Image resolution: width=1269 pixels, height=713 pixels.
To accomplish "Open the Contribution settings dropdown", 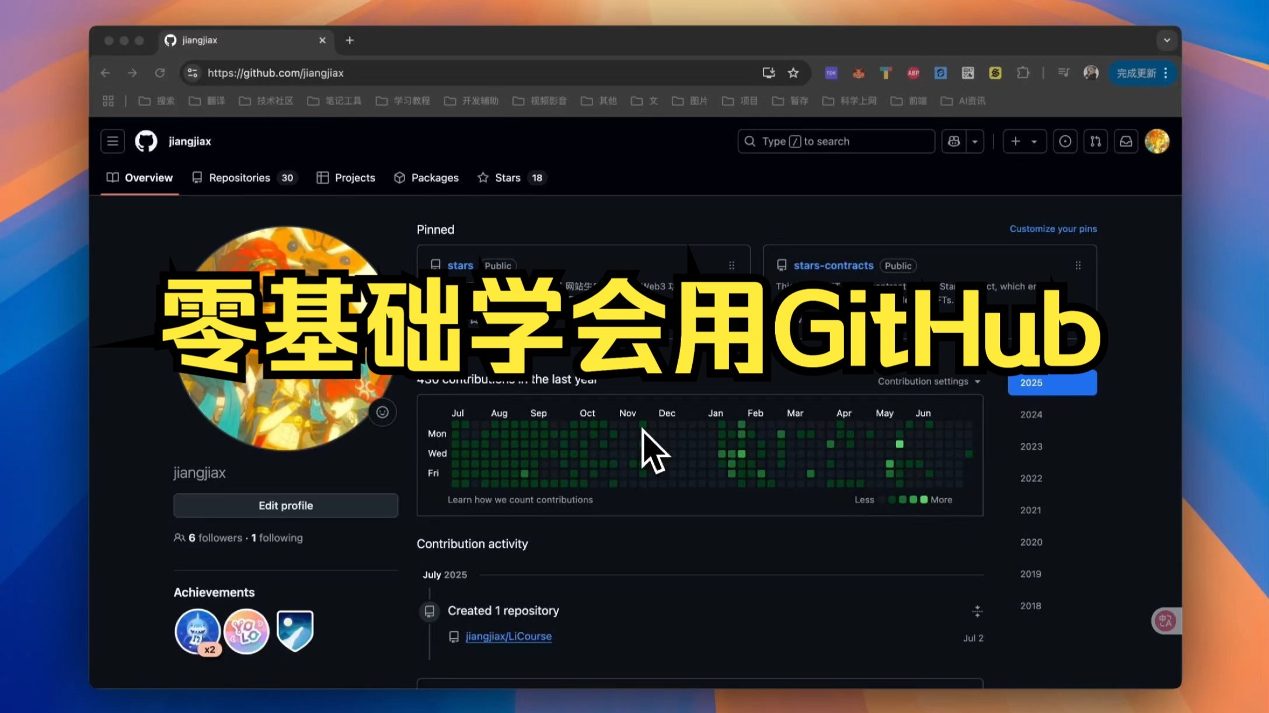I will pyautogui.click(x=929, y=382).
